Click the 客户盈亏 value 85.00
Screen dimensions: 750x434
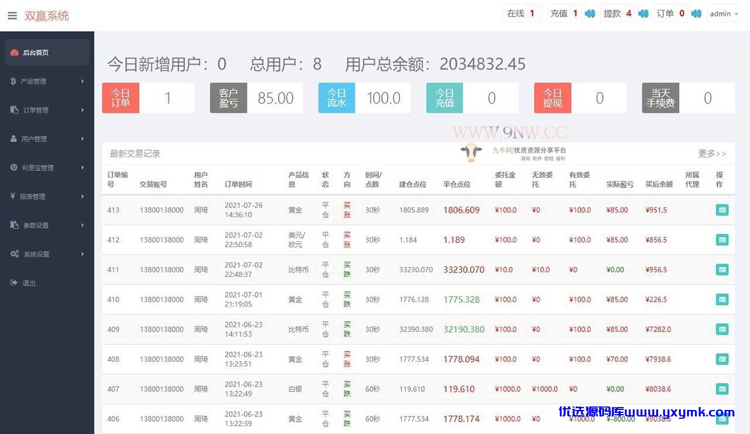click(275, 98)
